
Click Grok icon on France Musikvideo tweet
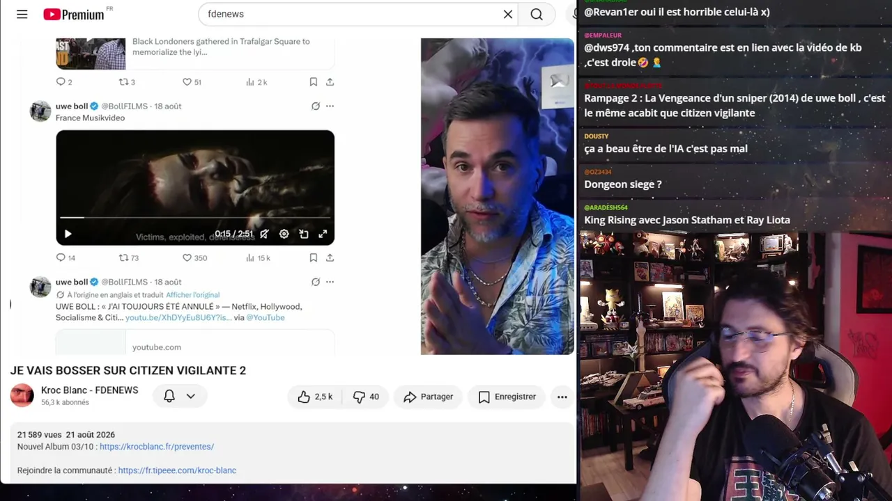point(316,106)
